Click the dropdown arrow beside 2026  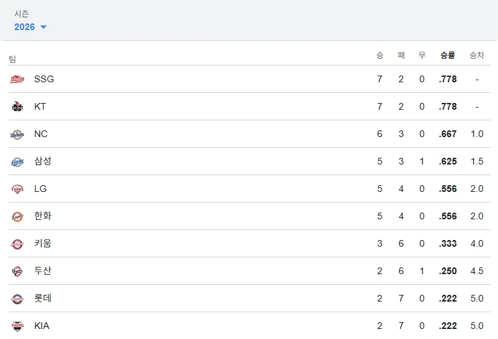(44, 27)
